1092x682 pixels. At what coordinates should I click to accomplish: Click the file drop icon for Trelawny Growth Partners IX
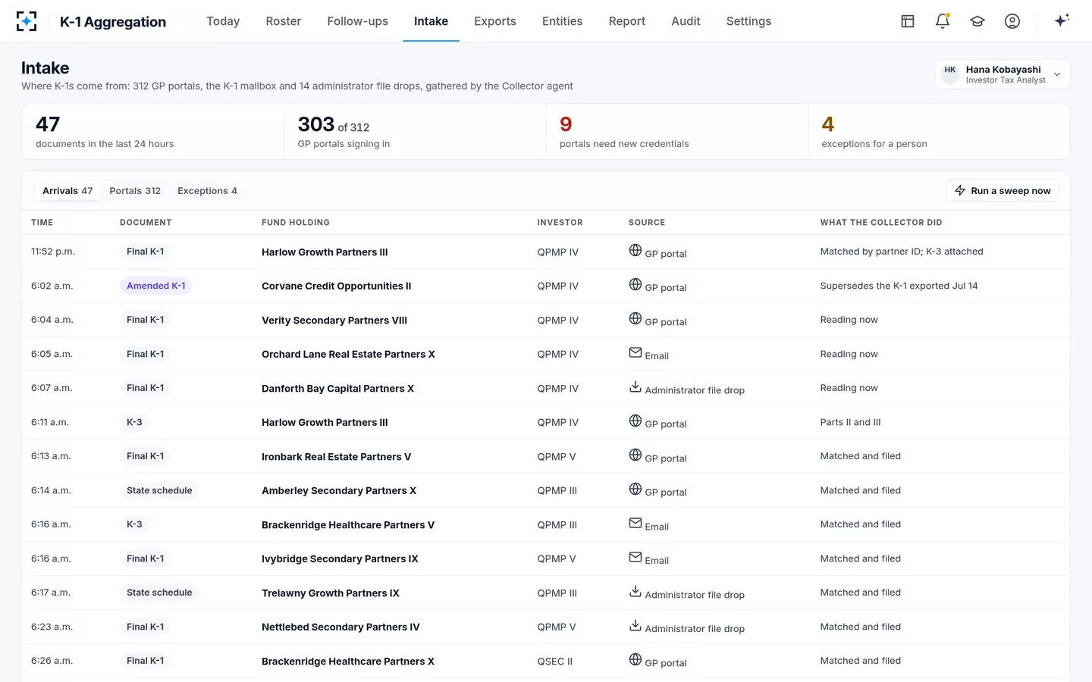click(x=635, y=591)
